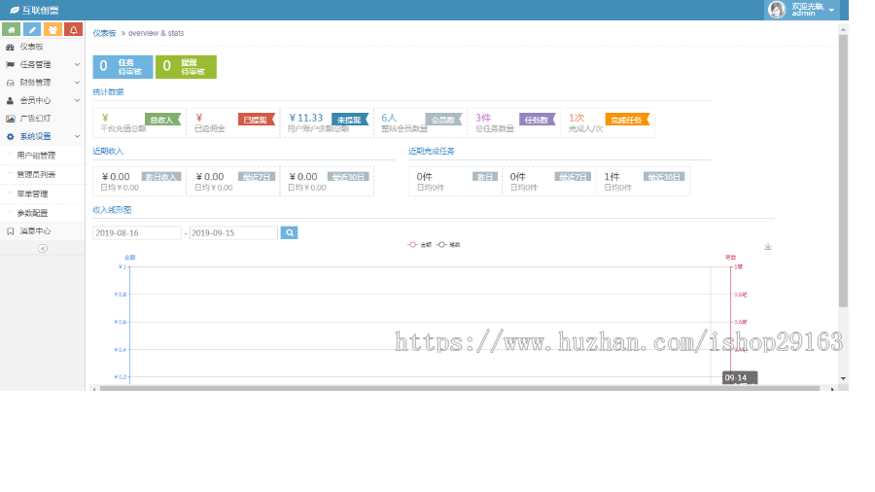The height and width of the screenshot is (492, 875).
Task: Click the 总收入 green ribbon badge
Action: coord(162,120)
